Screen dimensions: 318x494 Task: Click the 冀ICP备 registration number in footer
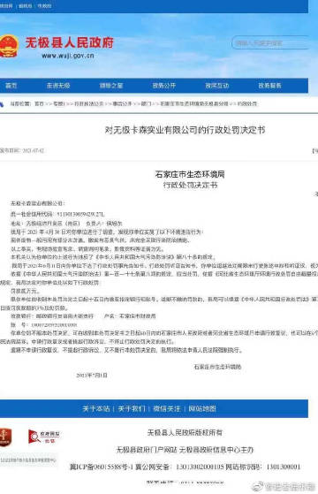pos(102,467)
